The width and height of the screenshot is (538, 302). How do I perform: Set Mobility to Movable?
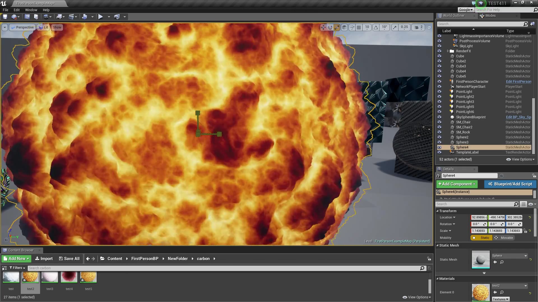point(506,238)
